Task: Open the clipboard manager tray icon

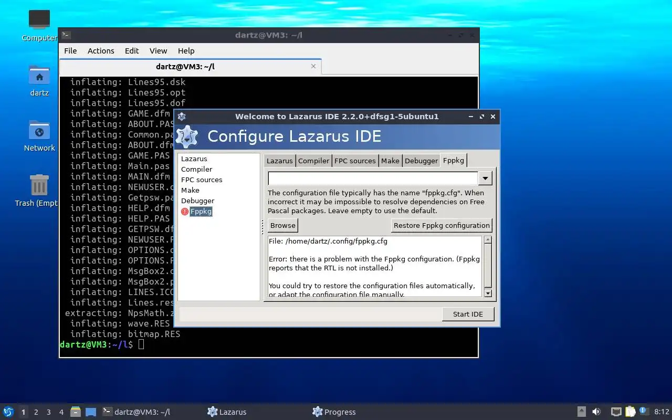Action: [630, 412]
